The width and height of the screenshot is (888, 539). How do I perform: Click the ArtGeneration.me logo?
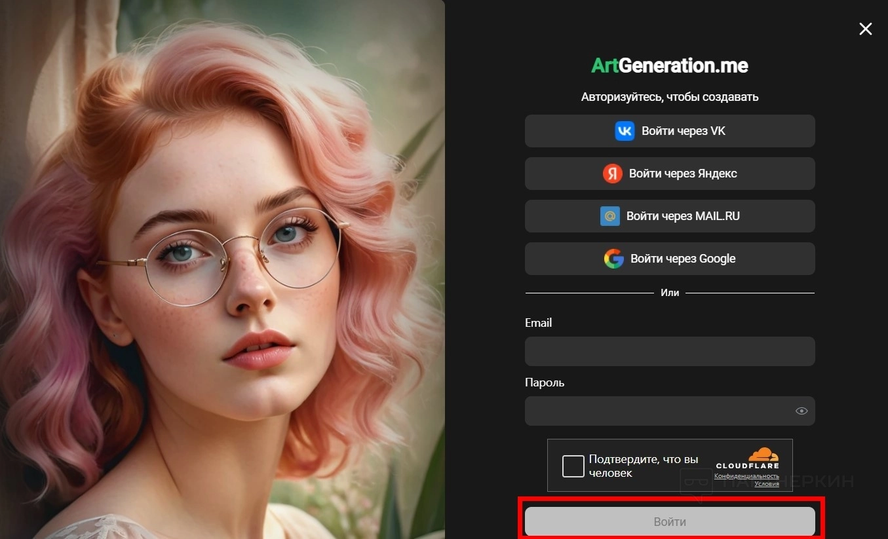(670, 65)
